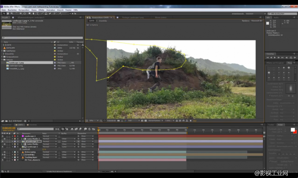Viewport: 298px width, 178px height.
Task: Click the snapshot camera icon in viewer
Action: click(118, 121)
